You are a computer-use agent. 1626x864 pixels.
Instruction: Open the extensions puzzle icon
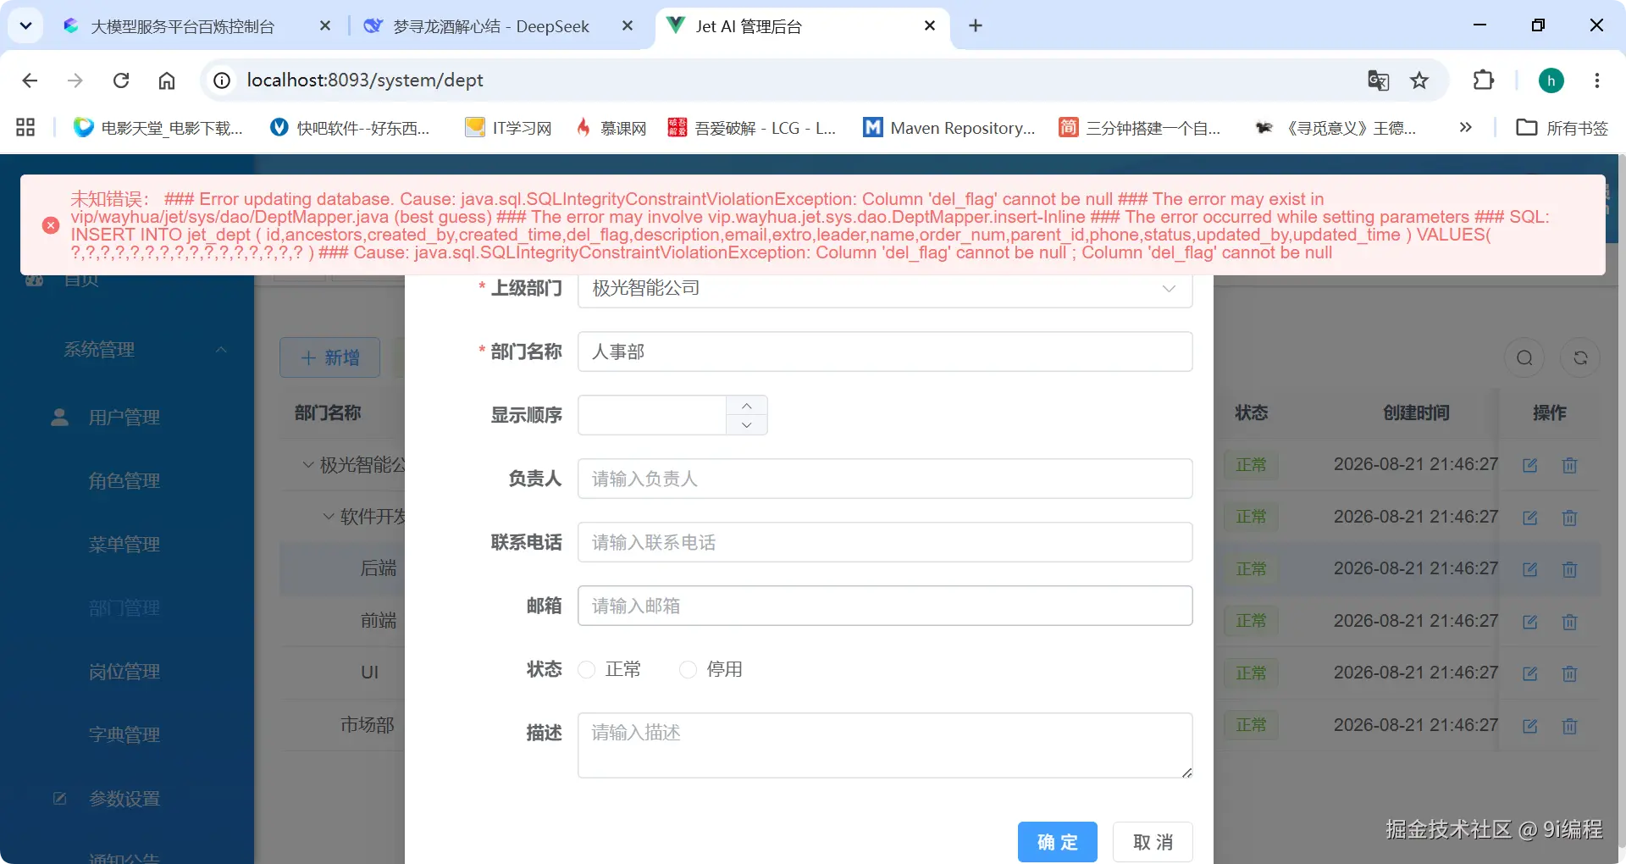coord(1484,80)
